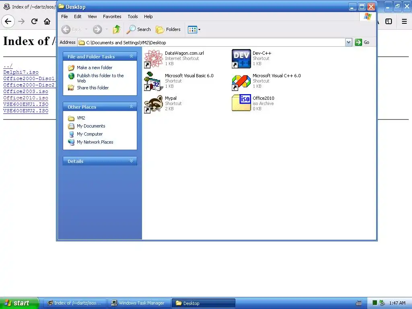Click the Up folder toolbar icon
The width and height of the screenshot is (412, 309).
pyautogui.click(x=116, y=29)
